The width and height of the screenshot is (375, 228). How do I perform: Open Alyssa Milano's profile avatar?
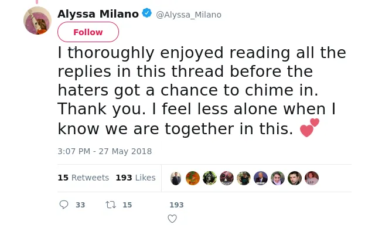(37, 21)
